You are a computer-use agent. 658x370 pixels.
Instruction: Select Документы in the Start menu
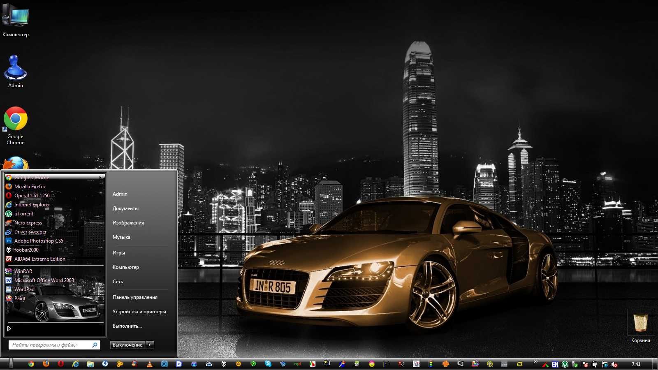125,208
